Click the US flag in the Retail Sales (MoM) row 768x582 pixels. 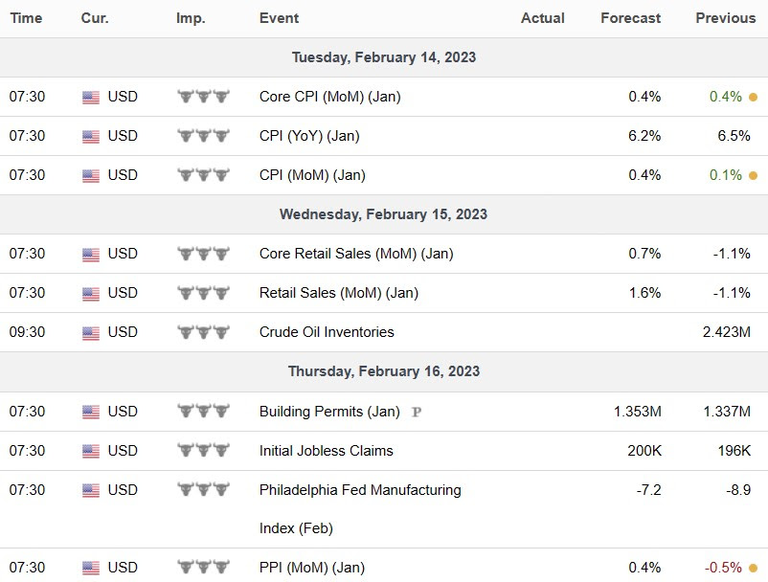[x=91, y=294]
